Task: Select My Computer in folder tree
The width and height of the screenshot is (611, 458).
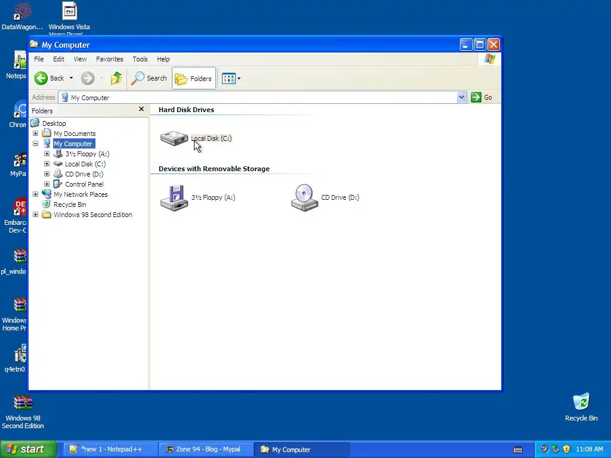Action: 73,144
